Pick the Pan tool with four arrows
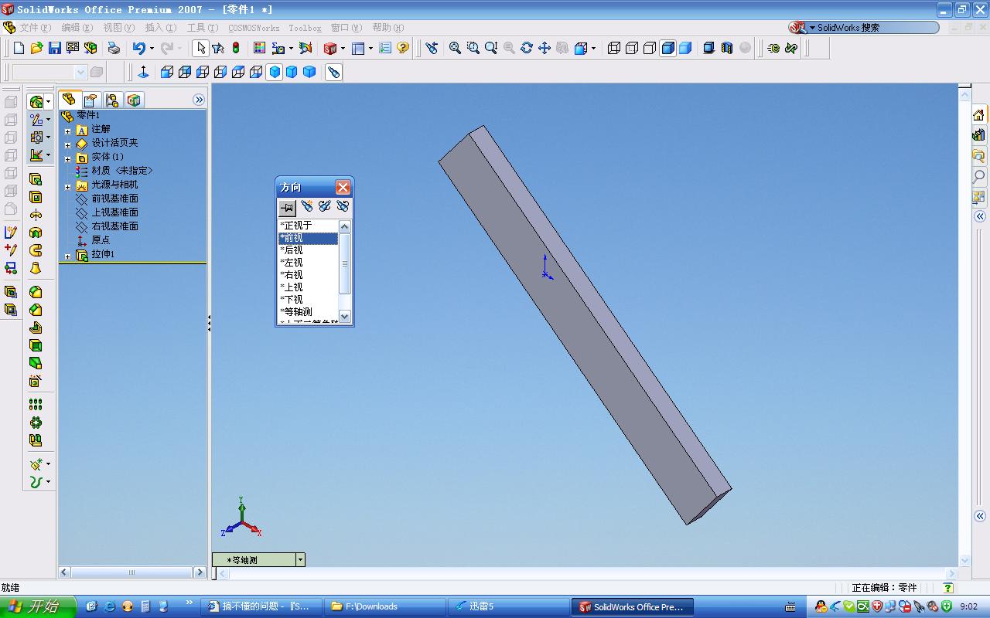This screenshot has height=618, width=990. [x=544, y=48]
